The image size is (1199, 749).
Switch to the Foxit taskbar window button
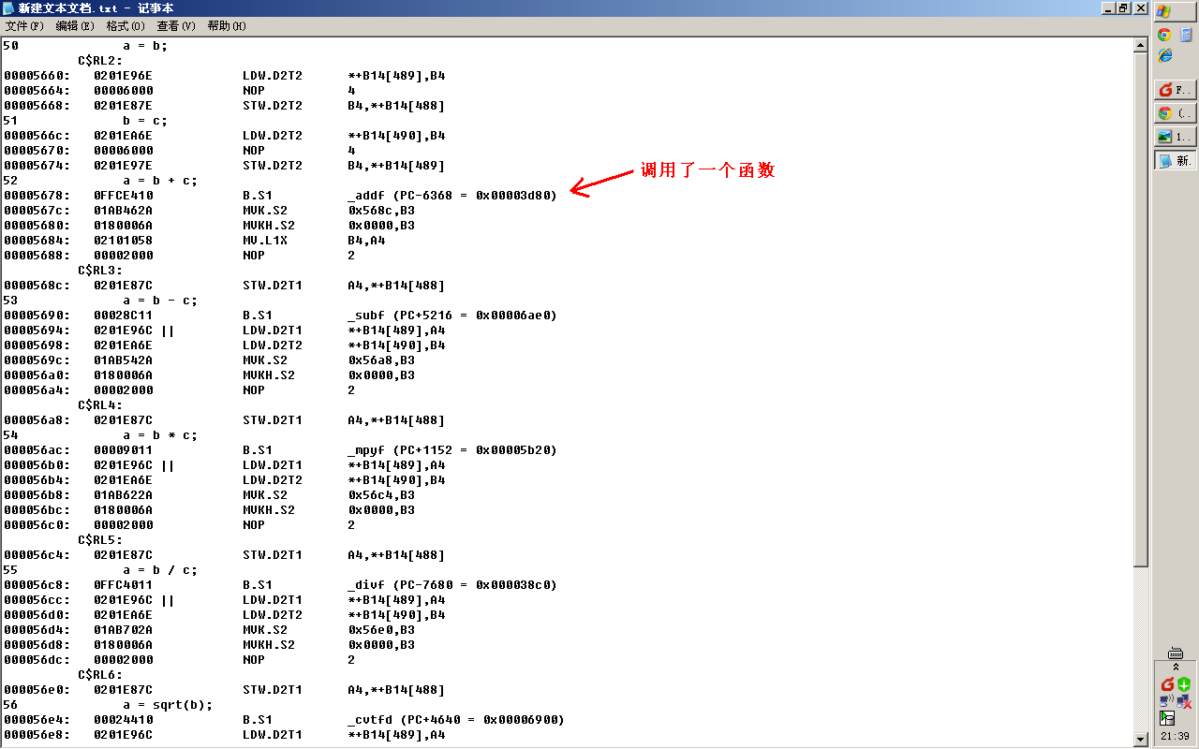(x=1175, y=90)
